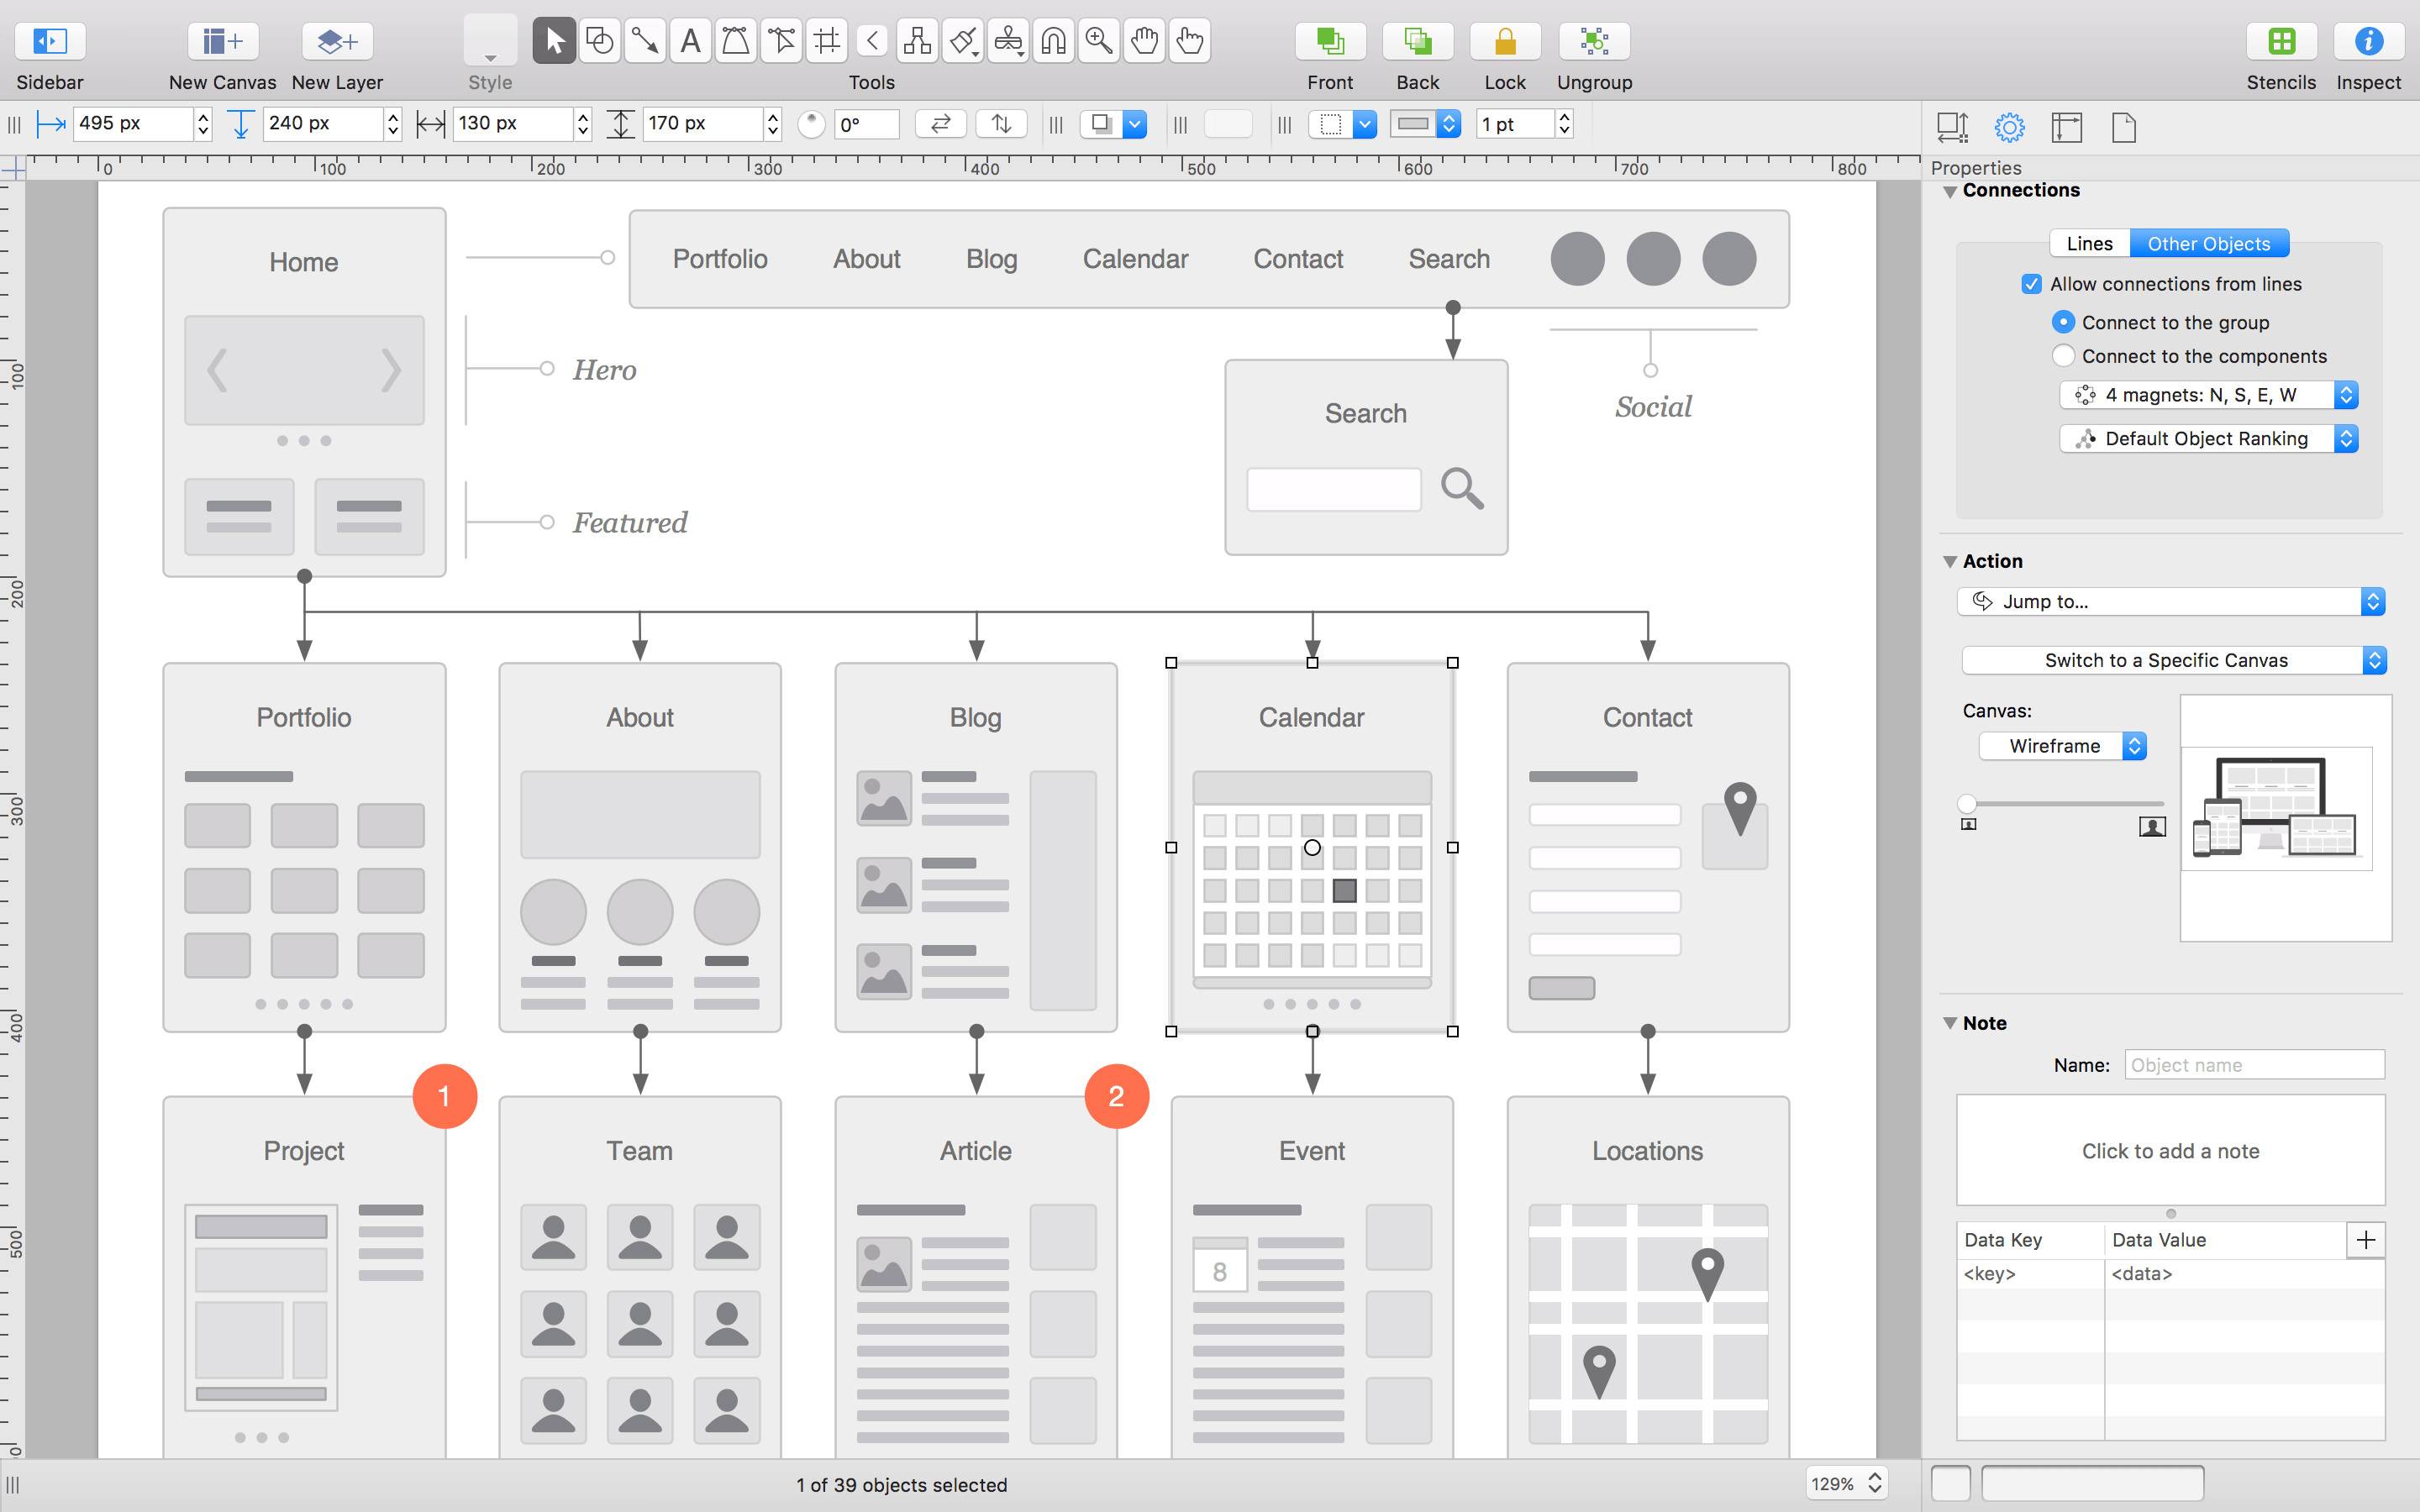This screenshot has width=2420, height=1512.
Task: Expand the Default Object Ranking dropdown
Action: pos(2350,438)
